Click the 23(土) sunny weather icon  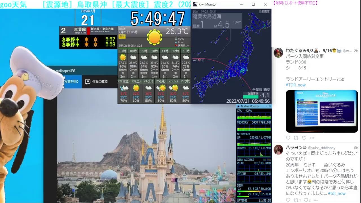136,88
